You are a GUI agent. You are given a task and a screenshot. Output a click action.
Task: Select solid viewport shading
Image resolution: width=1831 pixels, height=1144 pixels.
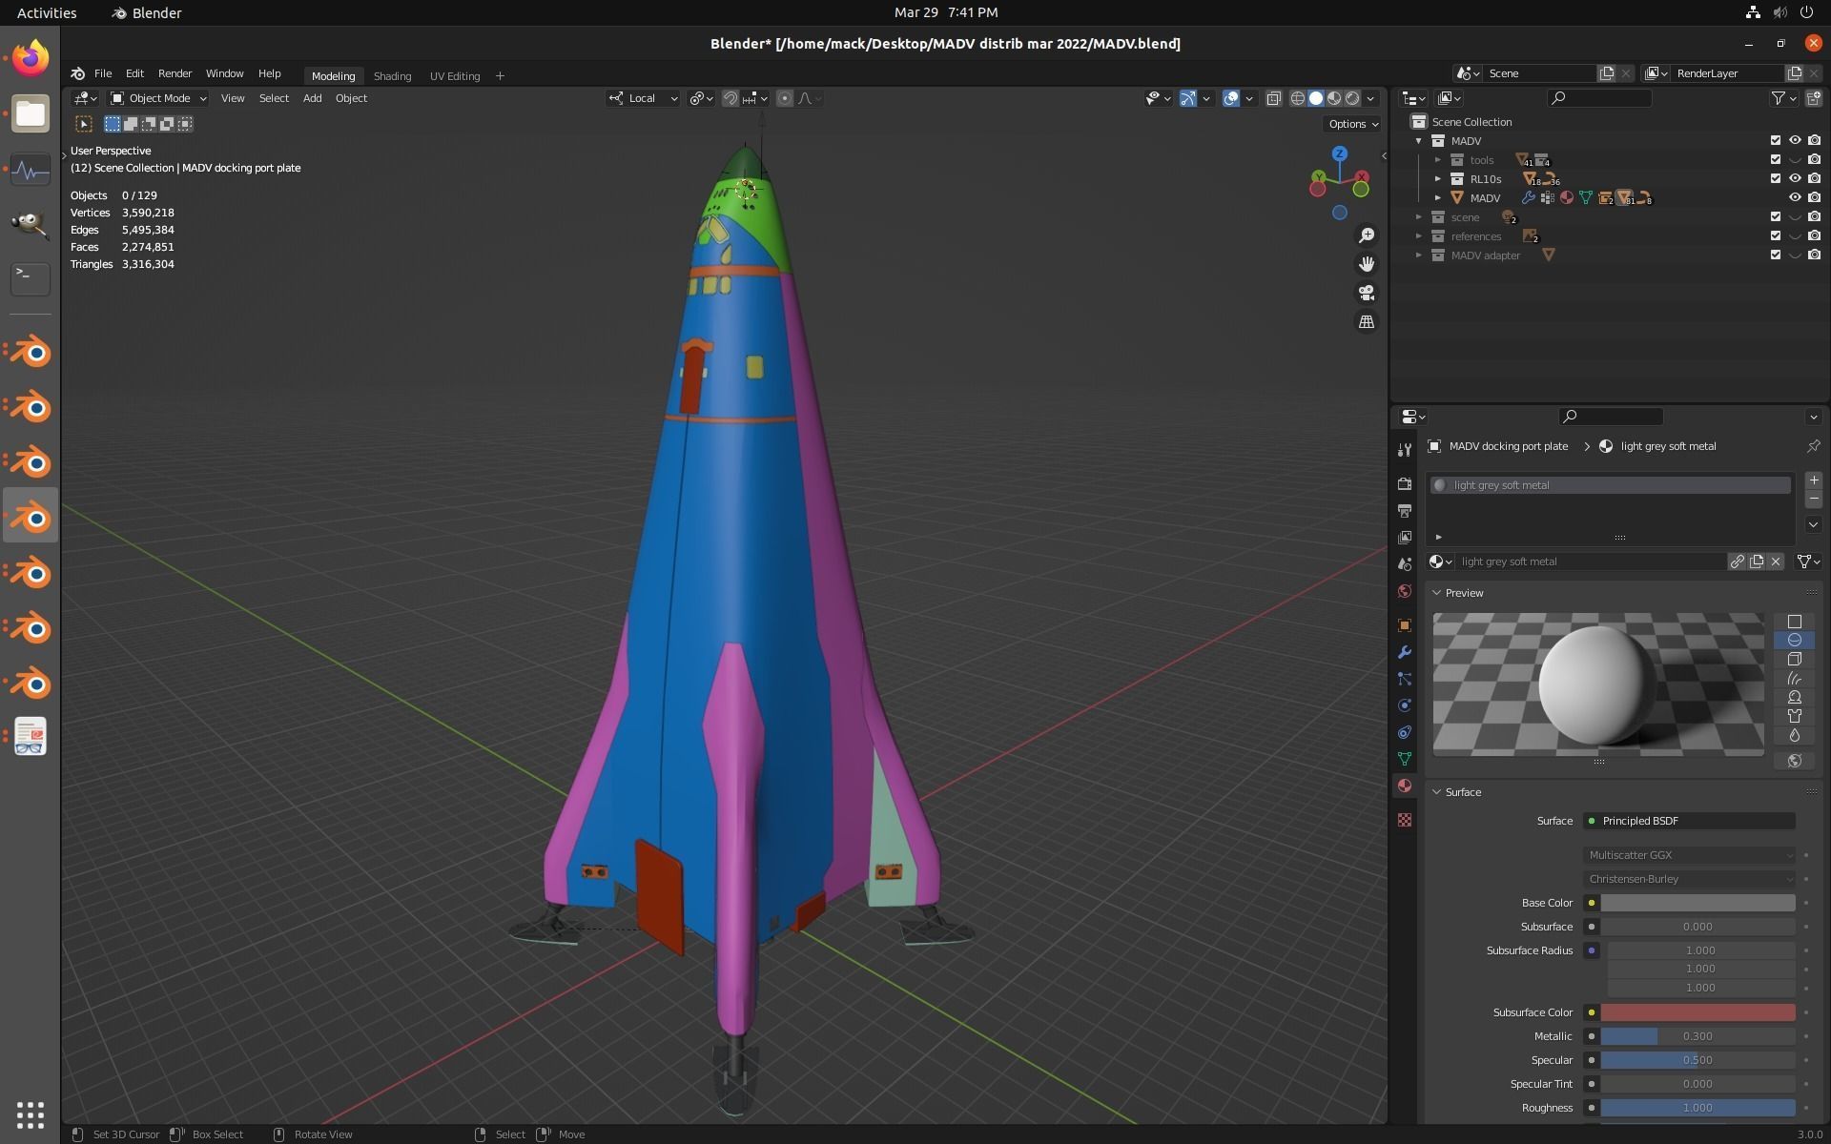point(1316,98)
